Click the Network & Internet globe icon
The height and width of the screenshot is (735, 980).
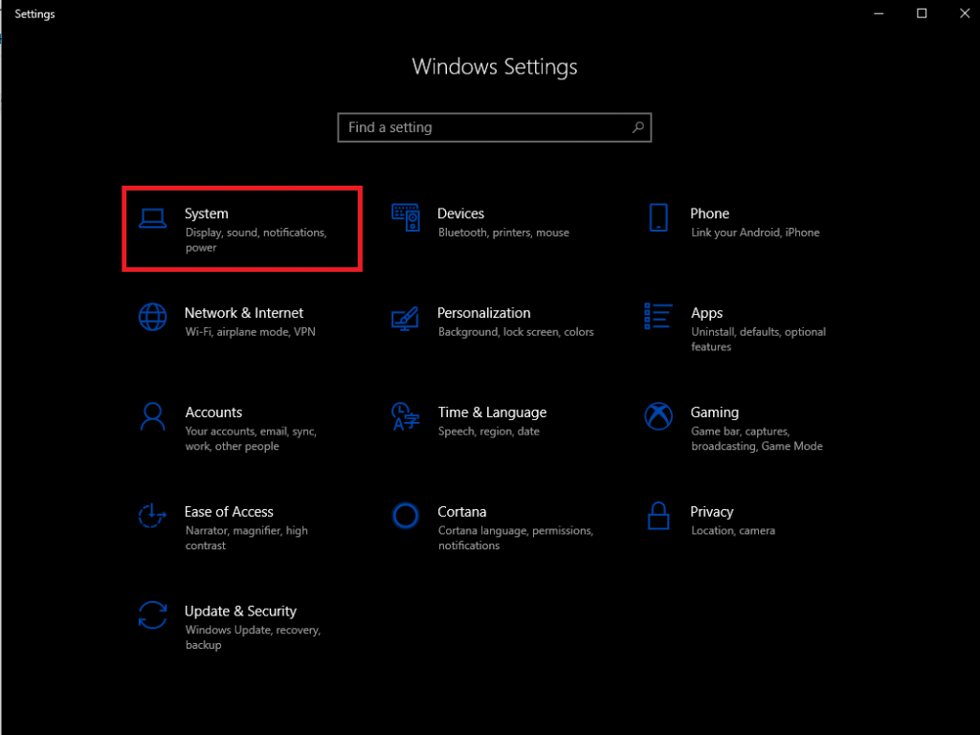pos(152,317)
